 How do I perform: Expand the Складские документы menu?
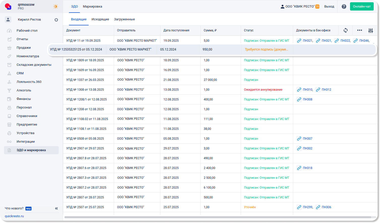coord(34,65)
